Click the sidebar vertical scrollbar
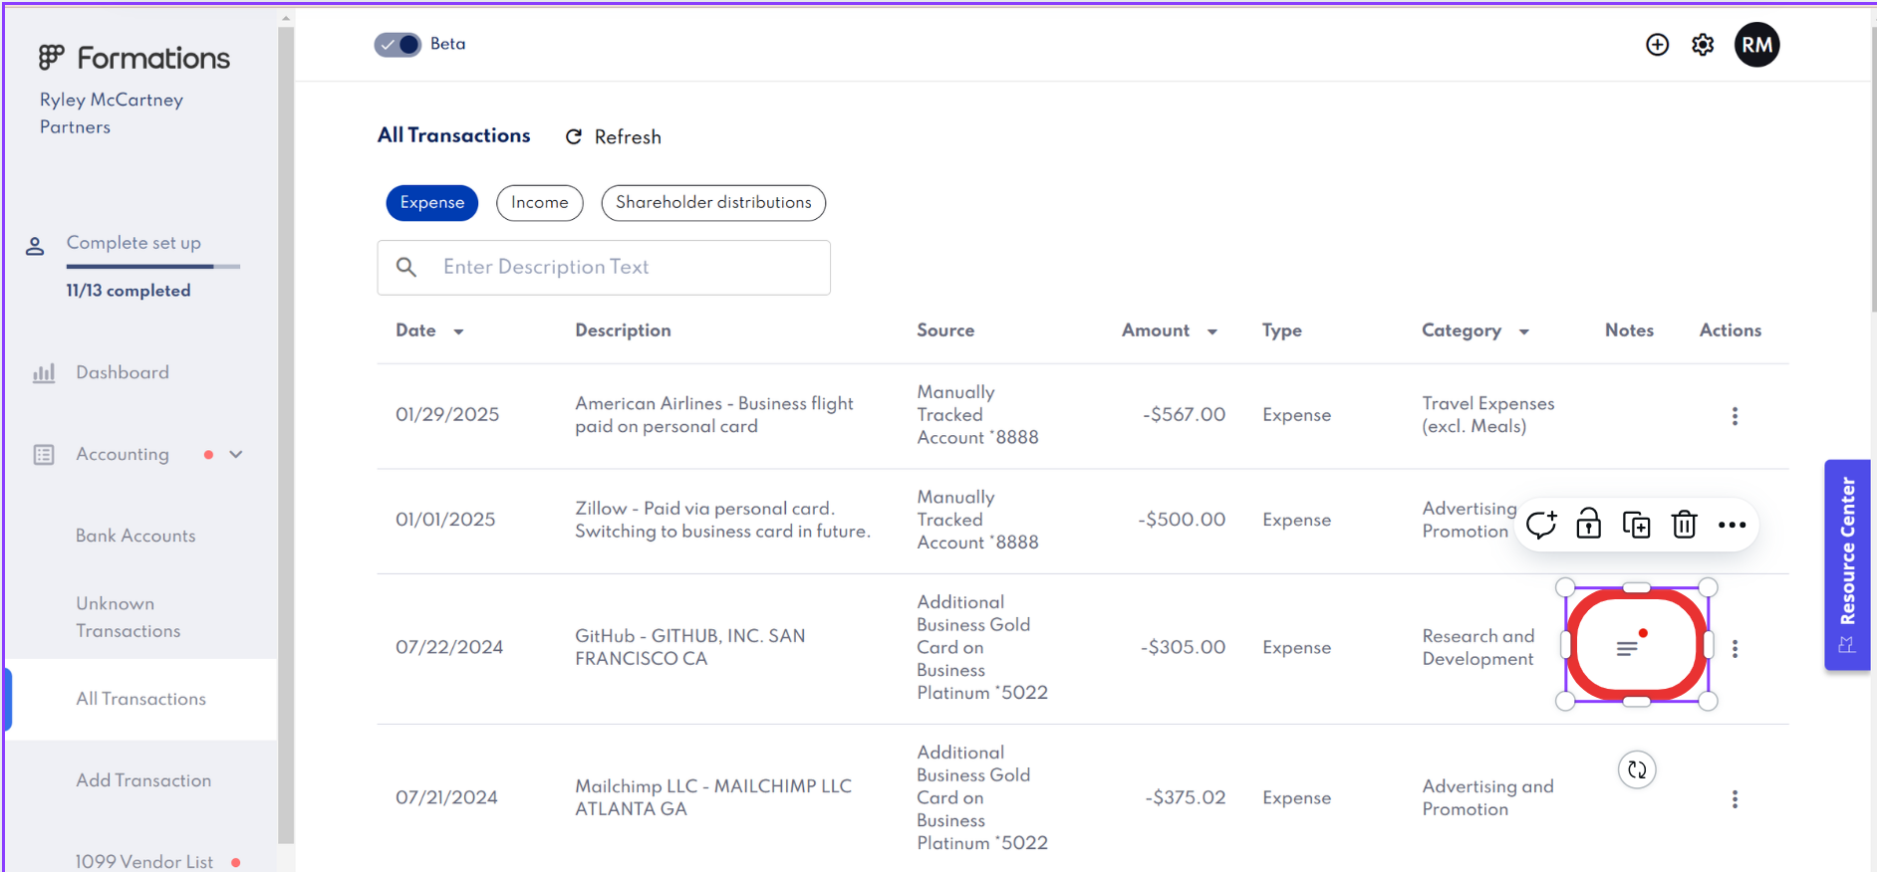This screenshot has width=1877, height=872. coord(286,434)
